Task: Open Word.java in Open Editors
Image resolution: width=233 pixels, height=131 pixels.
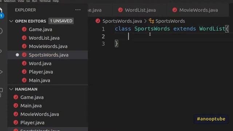Action: 40,63
